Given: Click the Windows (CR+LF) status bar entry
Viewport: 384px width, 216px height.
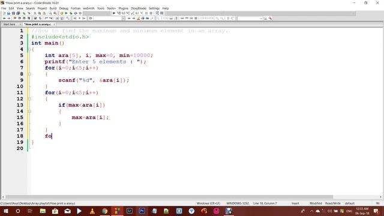Looking at the screenshot, I should pyautogui.click(x=208, y=203).
